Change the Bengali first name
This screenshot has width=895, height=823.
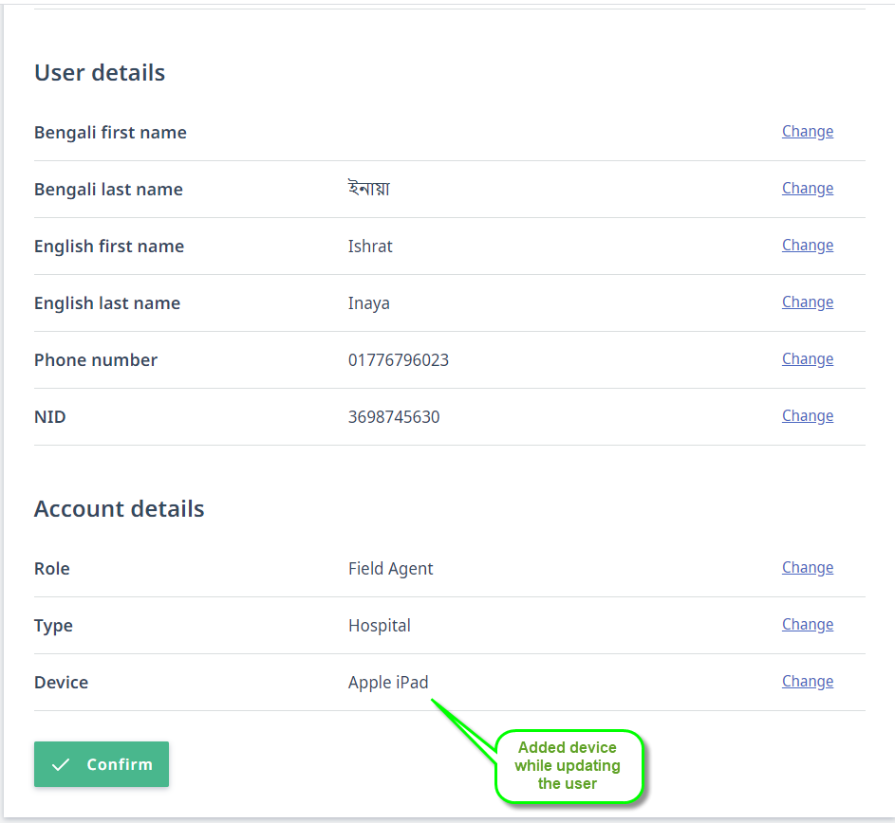(x=807, y=131)
